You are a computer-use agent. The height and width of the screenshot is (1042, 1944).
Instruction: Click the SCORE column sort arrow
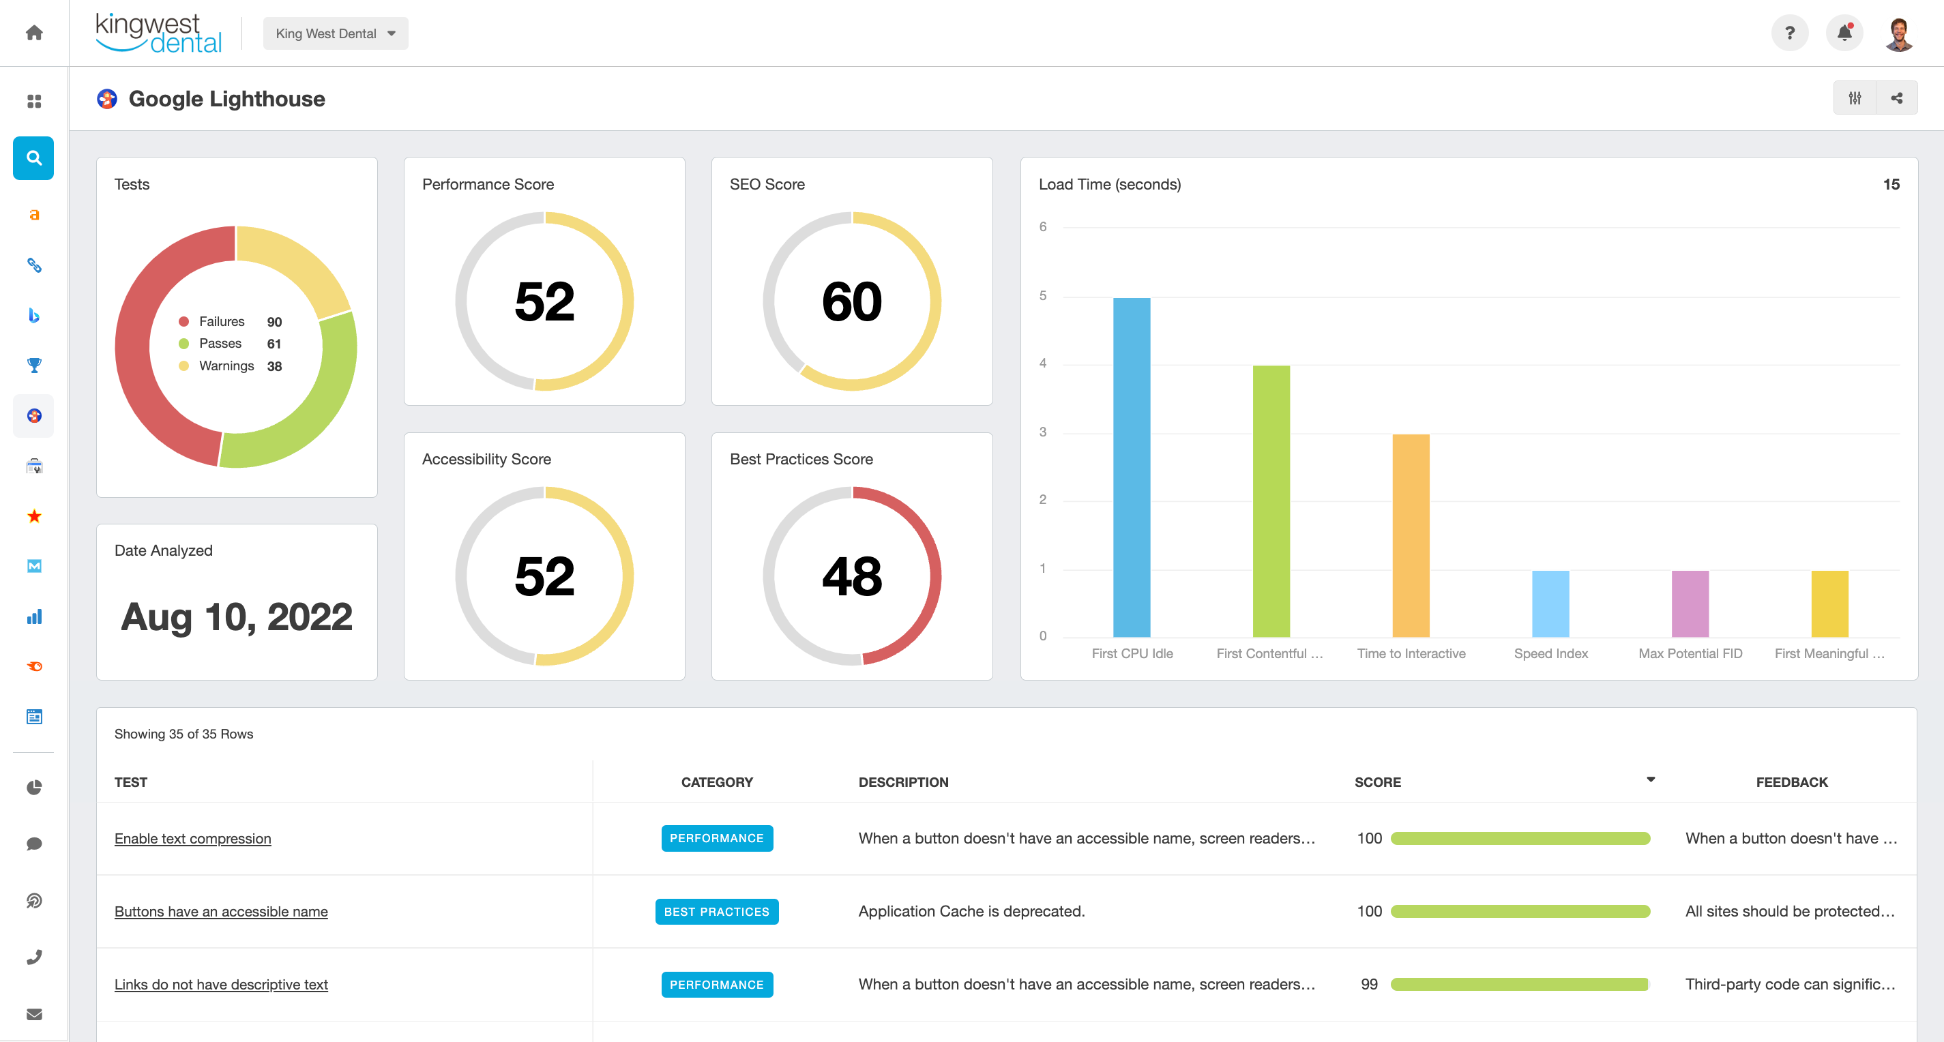[1651, 779]
